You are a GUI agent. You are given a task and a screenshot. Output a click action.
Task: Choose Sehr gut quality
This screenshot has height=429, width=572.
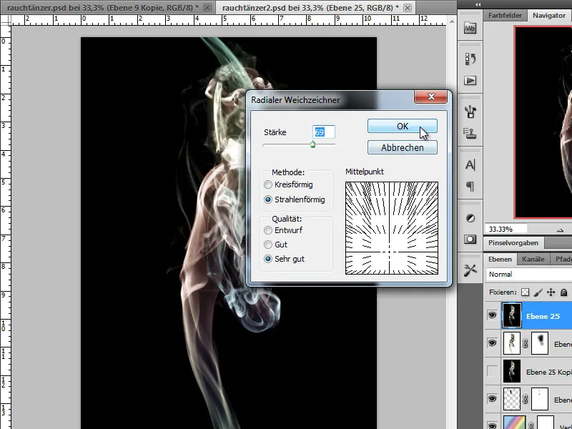pyautogui.click(x=268, y=259)
